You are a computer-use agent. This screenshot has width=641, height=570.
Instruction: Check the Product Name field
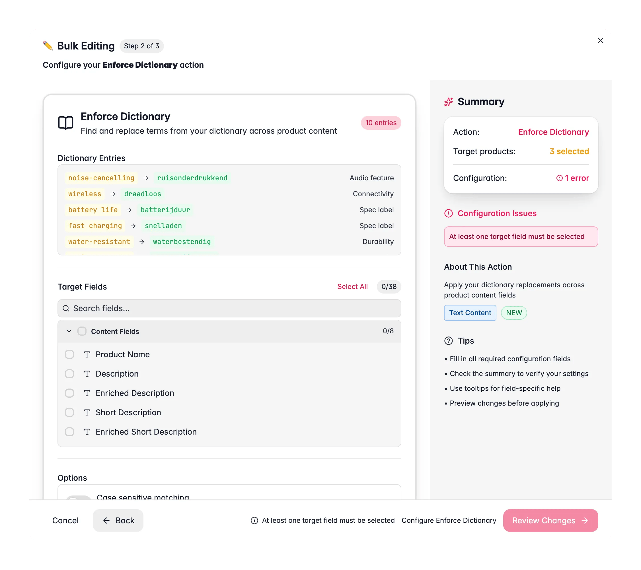[69, 354]
